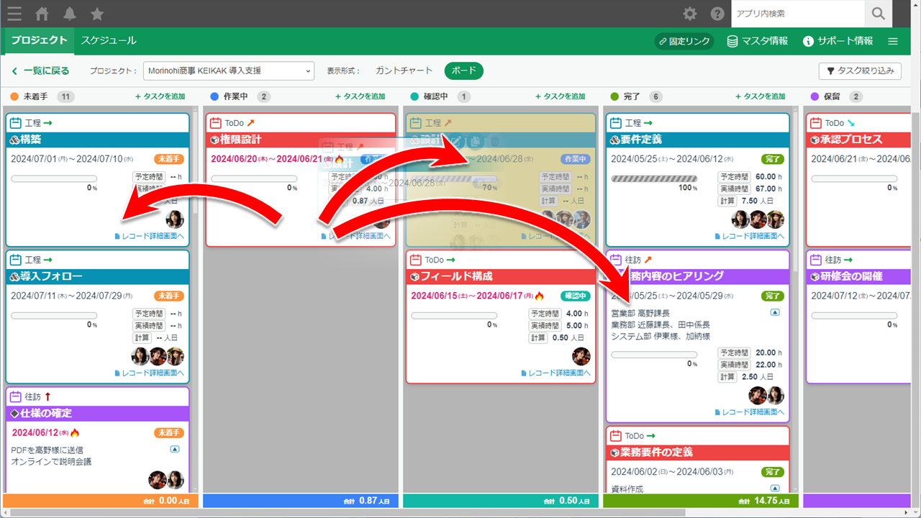Open settings gear icon
The width and height of the screenshot is (921, 518).
(x=690, y=14)
